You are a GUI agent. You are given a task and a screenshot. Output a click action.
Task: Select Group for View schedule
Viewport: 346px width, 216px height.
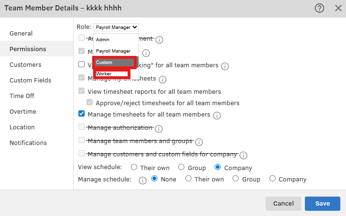(181, 167)
